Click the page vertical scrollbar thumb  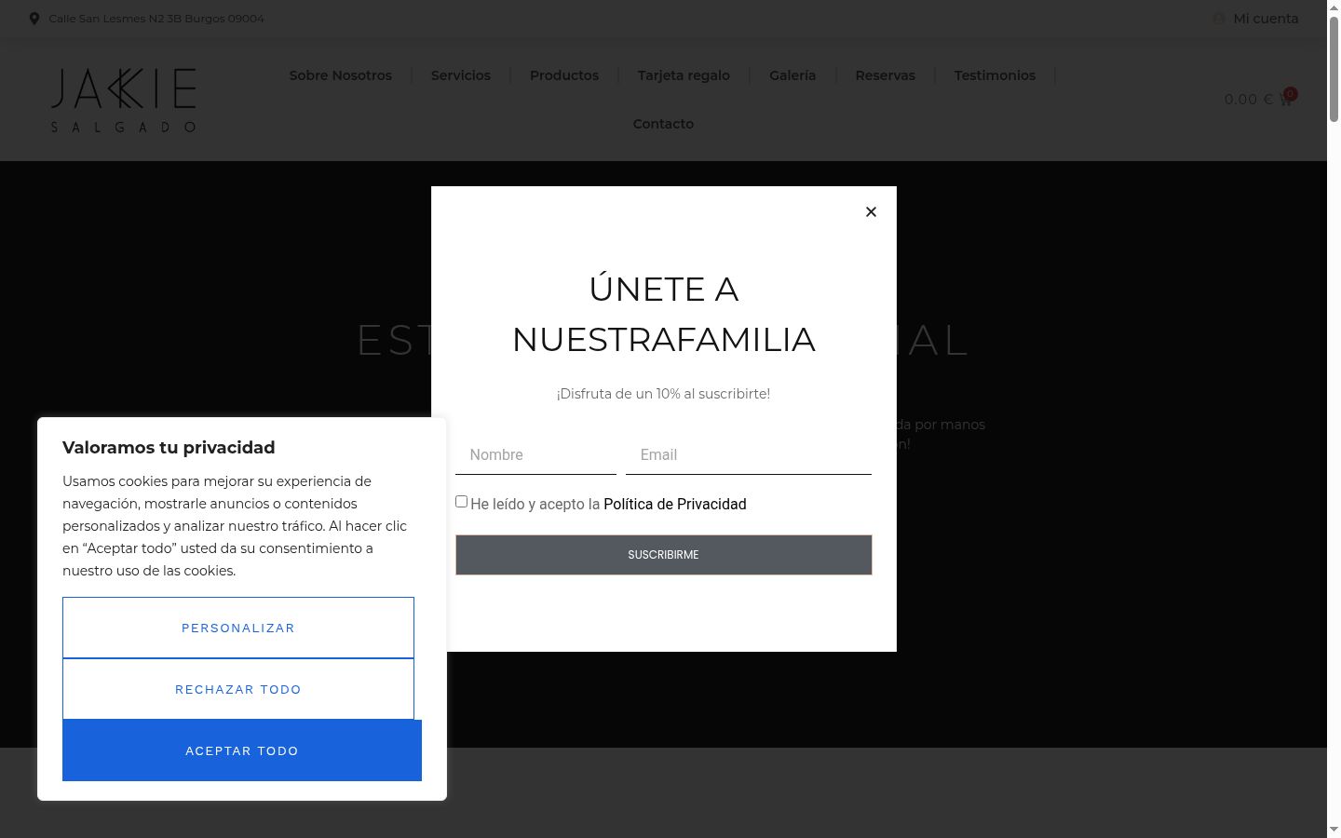pyautogui.click(x=1334, y=68)
